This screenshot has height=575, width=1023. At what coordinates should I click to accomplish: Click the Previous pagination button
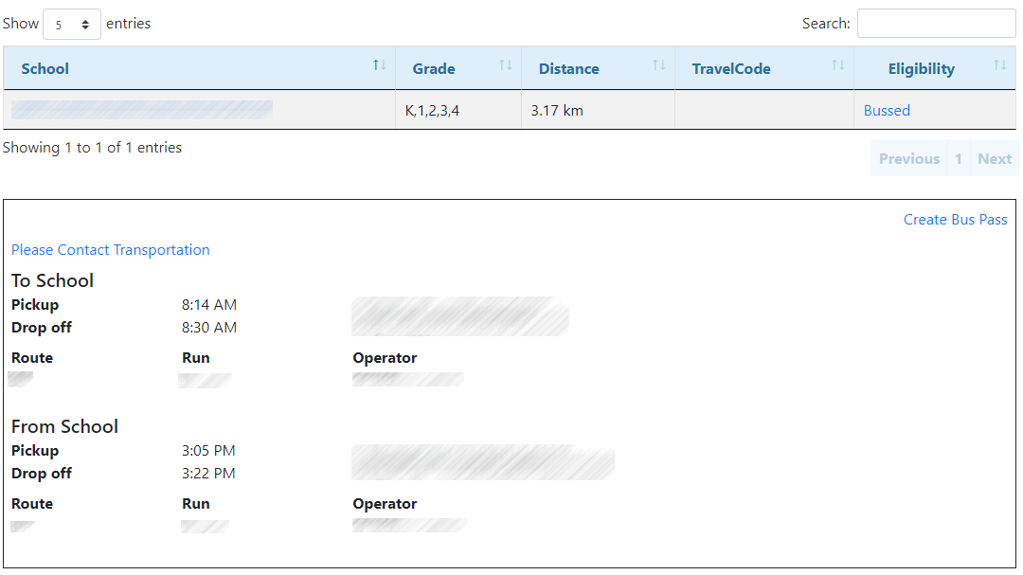[x=908, y=159]
